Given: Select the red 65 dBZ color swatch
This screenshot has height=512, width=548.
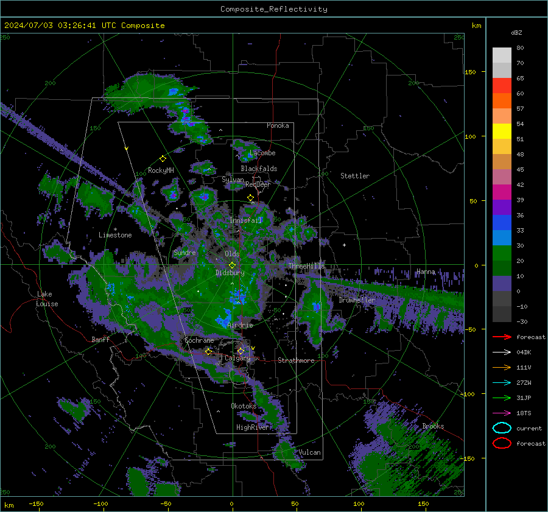Looking at the screenshot, I should (x=502, y=85).
